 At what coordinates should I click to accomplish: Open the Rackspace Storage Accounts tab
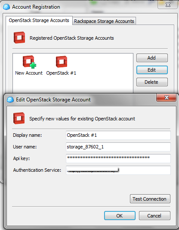pos(104,21)
